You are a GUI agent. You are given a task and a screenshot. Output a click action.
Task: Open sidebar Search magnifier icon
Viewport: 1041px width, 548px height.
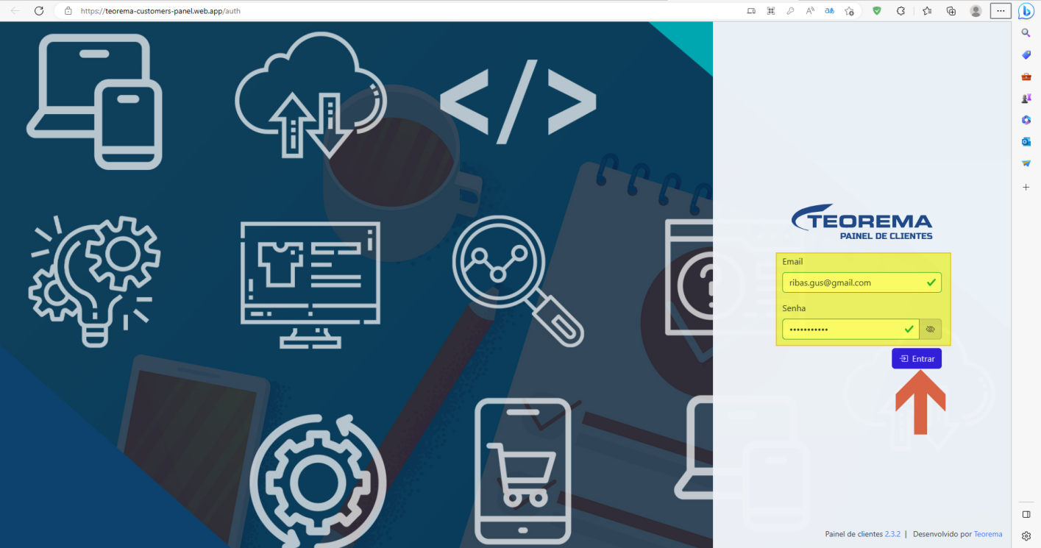click(x=1026, y=33)
